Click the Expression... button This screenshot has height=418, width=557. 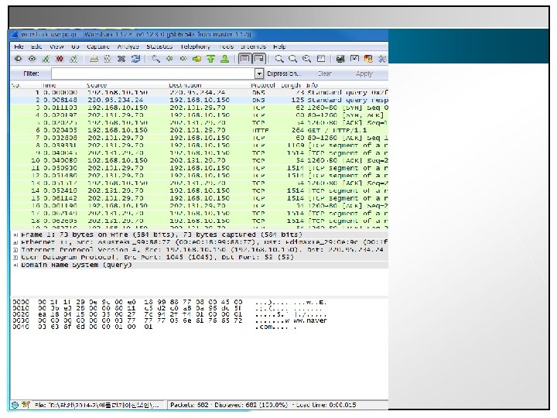click(284, 74)
